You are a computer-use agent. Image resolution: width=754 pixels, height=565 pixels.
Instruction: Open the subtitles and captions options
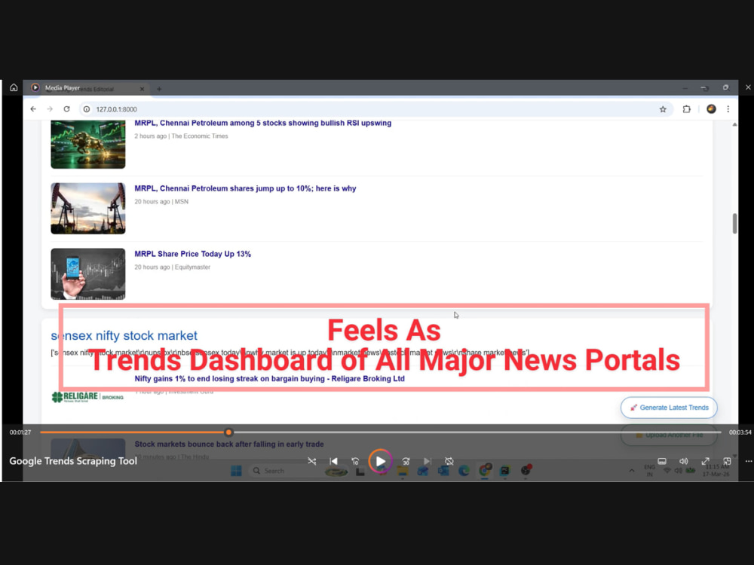(662, 461)
